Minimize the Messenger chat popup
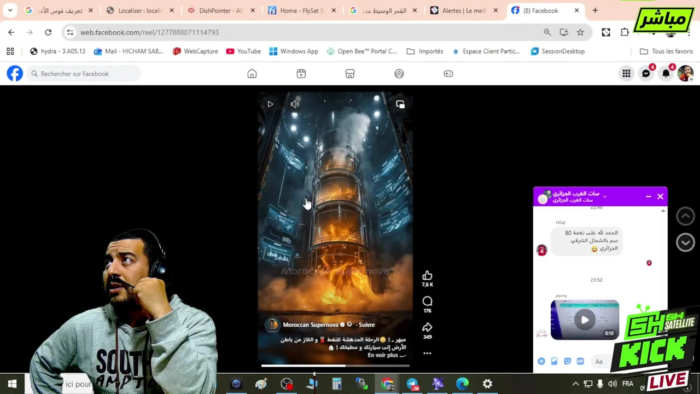Screen dimensions: 700x394 (648, 196)
